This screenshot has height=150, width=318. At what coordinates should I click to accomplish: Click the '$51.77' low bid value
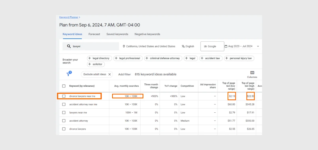231,121
